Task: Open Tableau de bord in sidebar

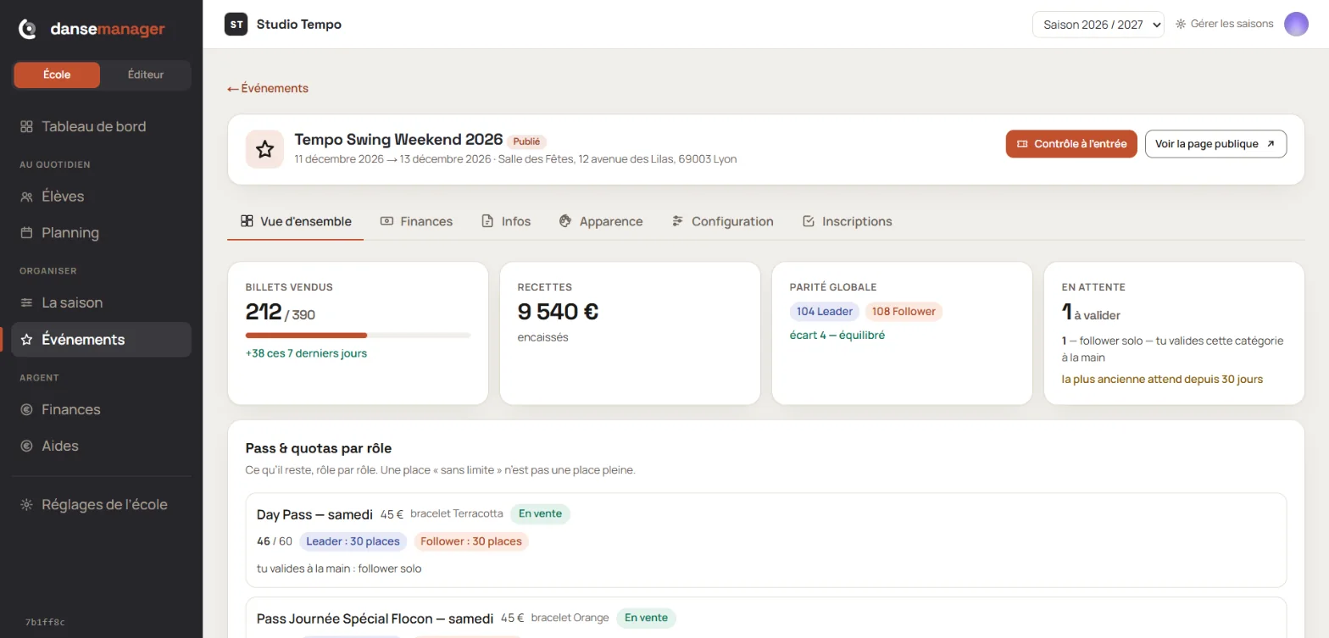Action: coord(102,126)
